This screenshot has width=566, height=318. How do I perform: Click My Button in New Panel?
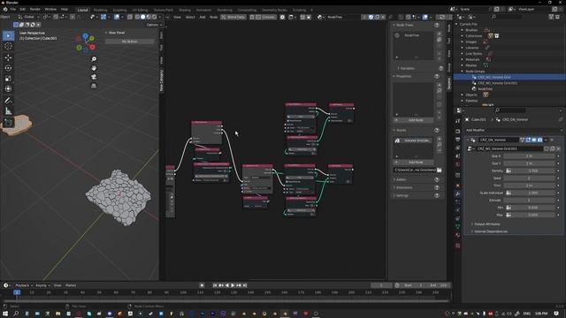coord(130,42)
